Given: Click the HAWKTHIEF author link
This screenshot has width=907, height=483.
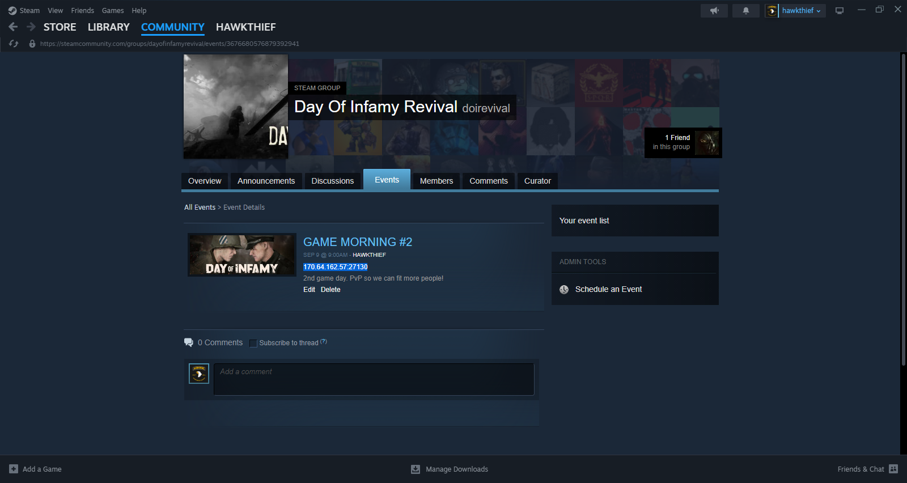Looking at the screenshot, I should coord(369,255).
